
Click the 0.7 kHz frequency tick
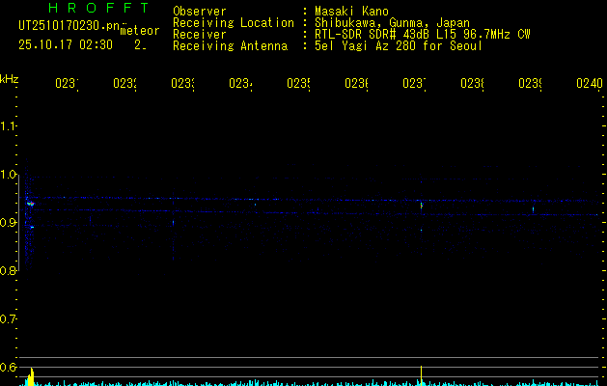pos(10,319)
